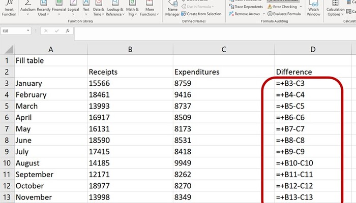Image resolution: width=356 pixels, height=203 pixels.
Task: Click formula cell =+B7-C7
Action: coord(313,129)
